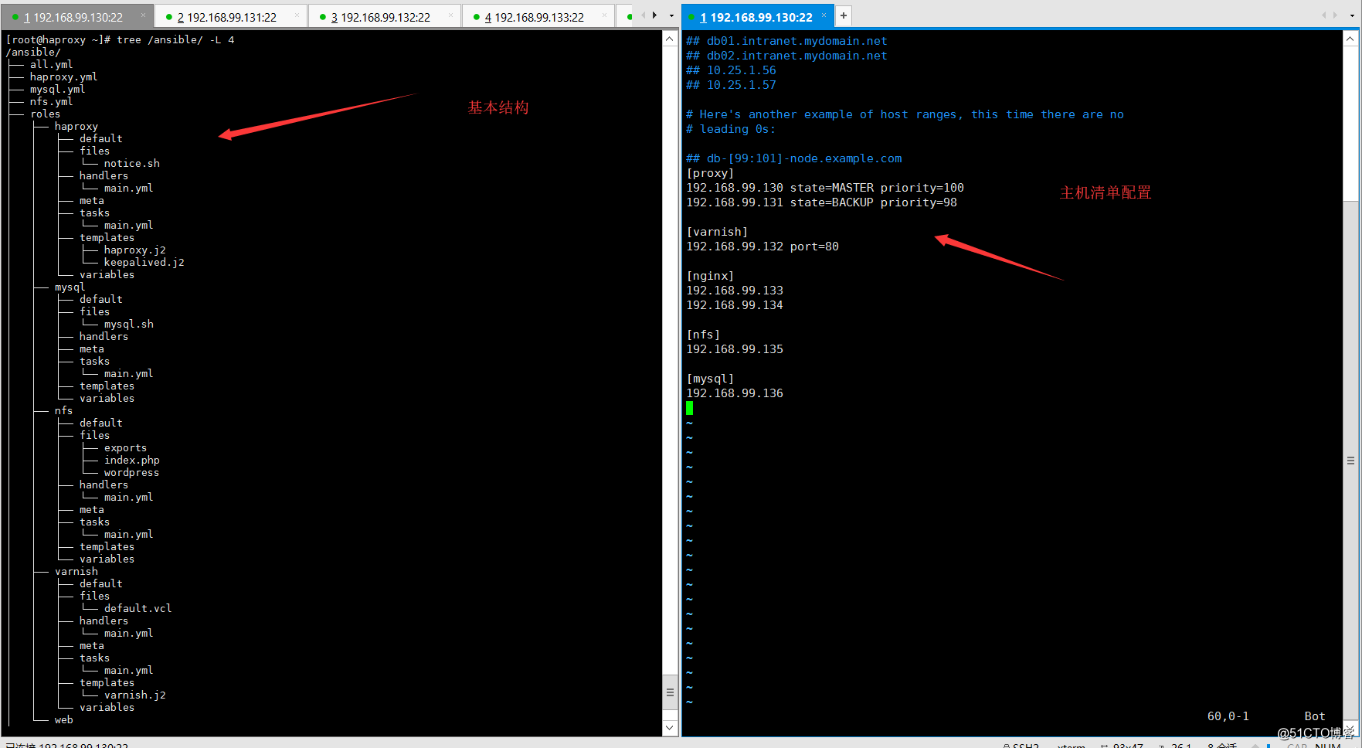
Task: Click host 192.168.99.135 under nfs
Action: (x=735, y=349)
